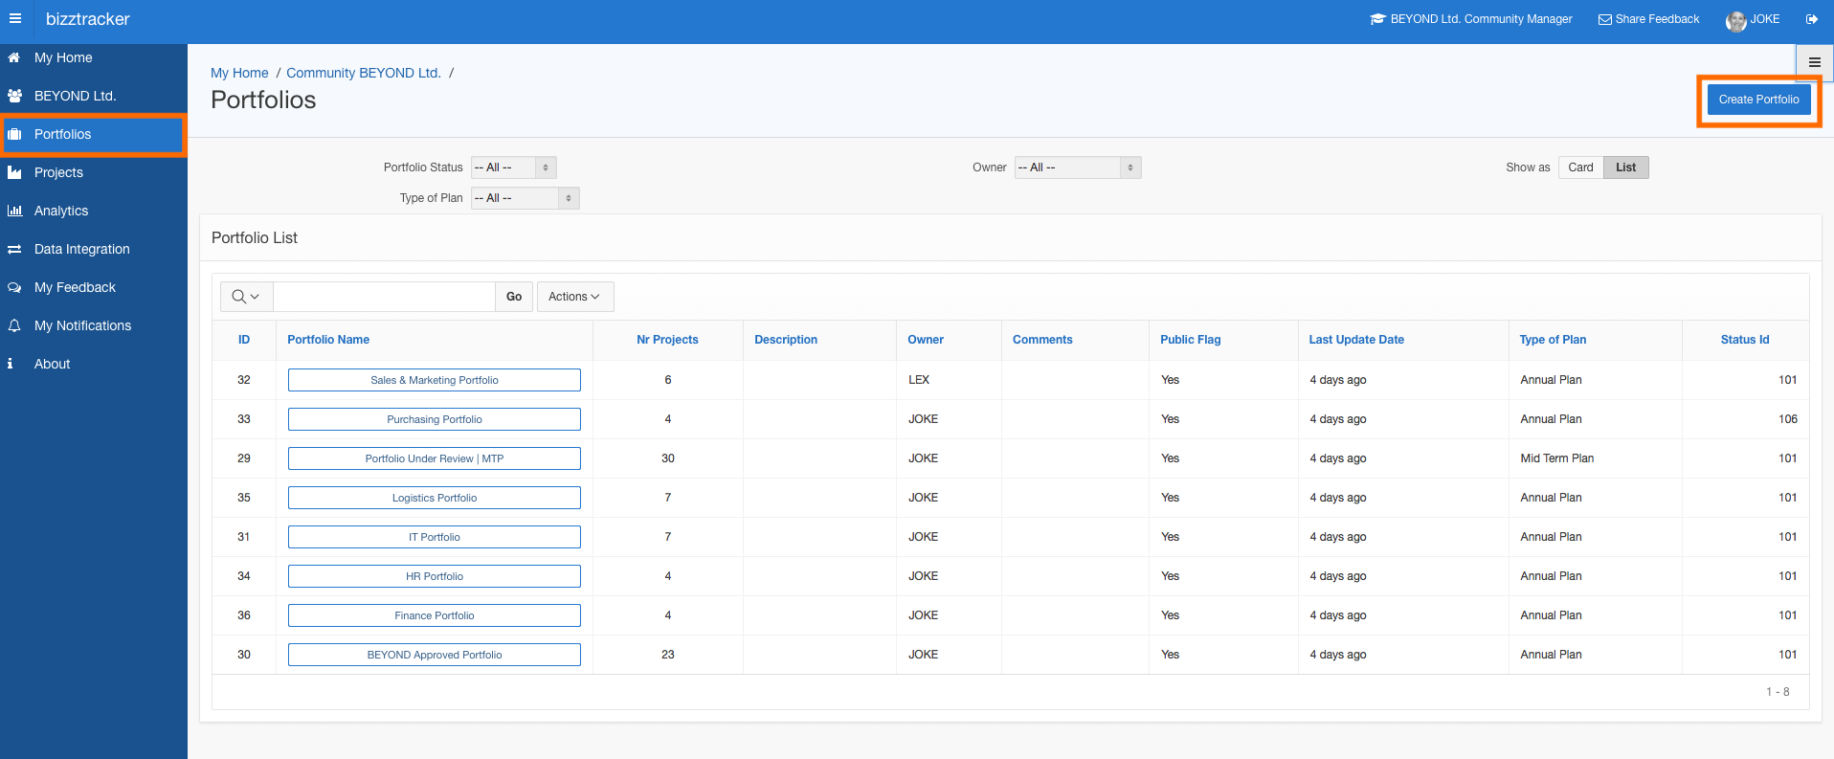1834x759 pixels.
Task: Click the Share Feedback envelope icon
Action: [1605, 19]
